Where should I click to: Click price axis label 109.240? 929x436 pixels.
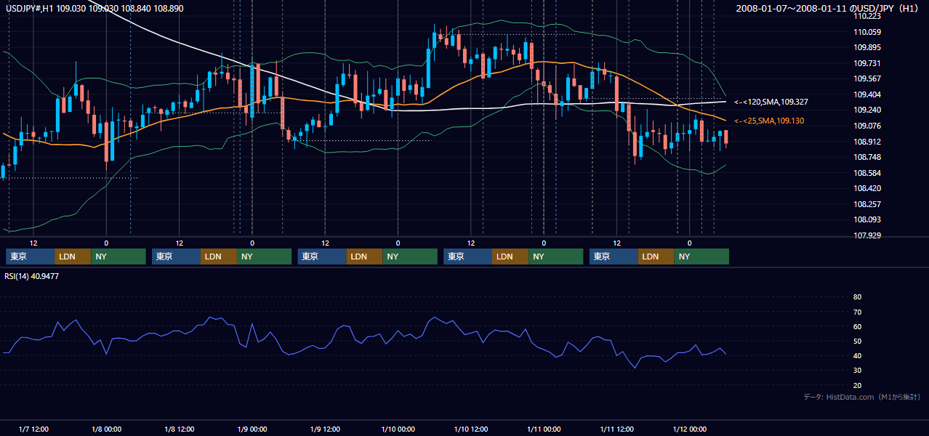869,110
